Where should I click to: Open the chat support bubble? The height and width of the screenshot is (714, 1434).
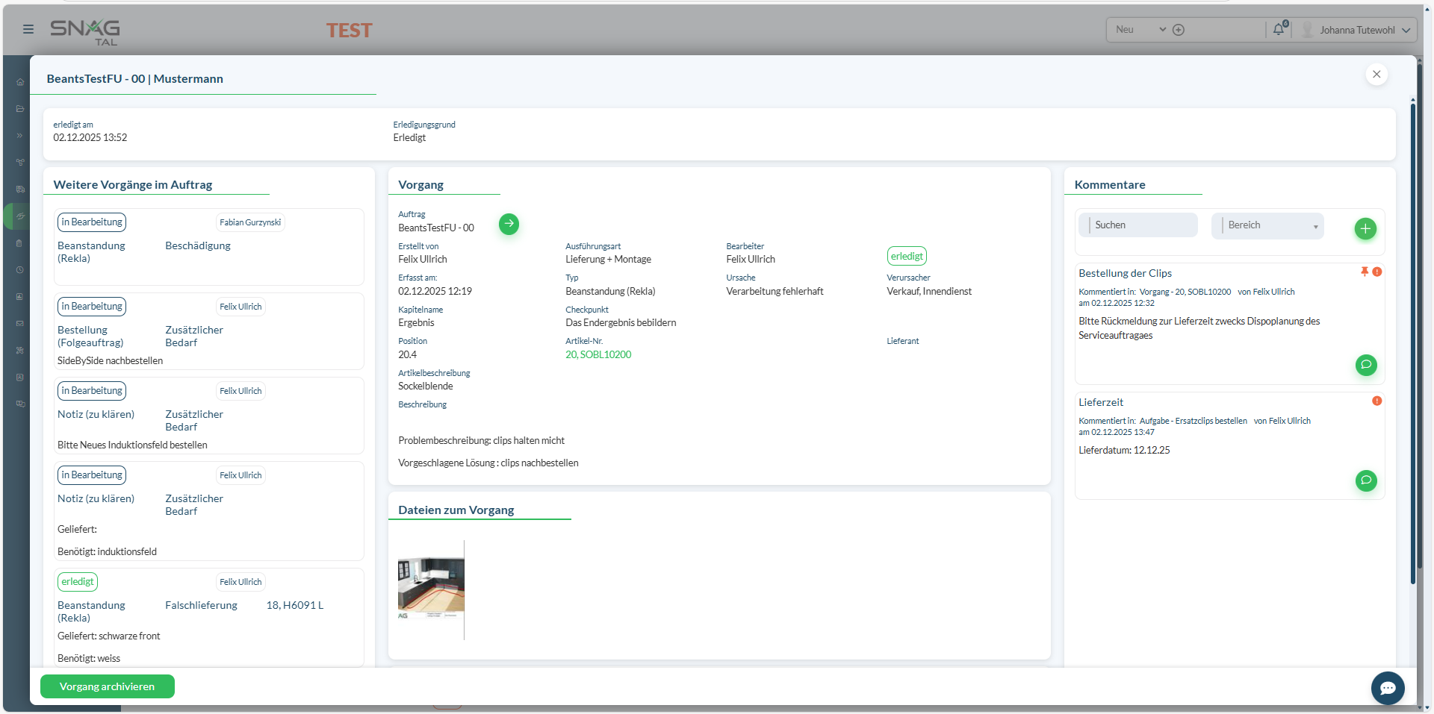(x=1387, y=688)
